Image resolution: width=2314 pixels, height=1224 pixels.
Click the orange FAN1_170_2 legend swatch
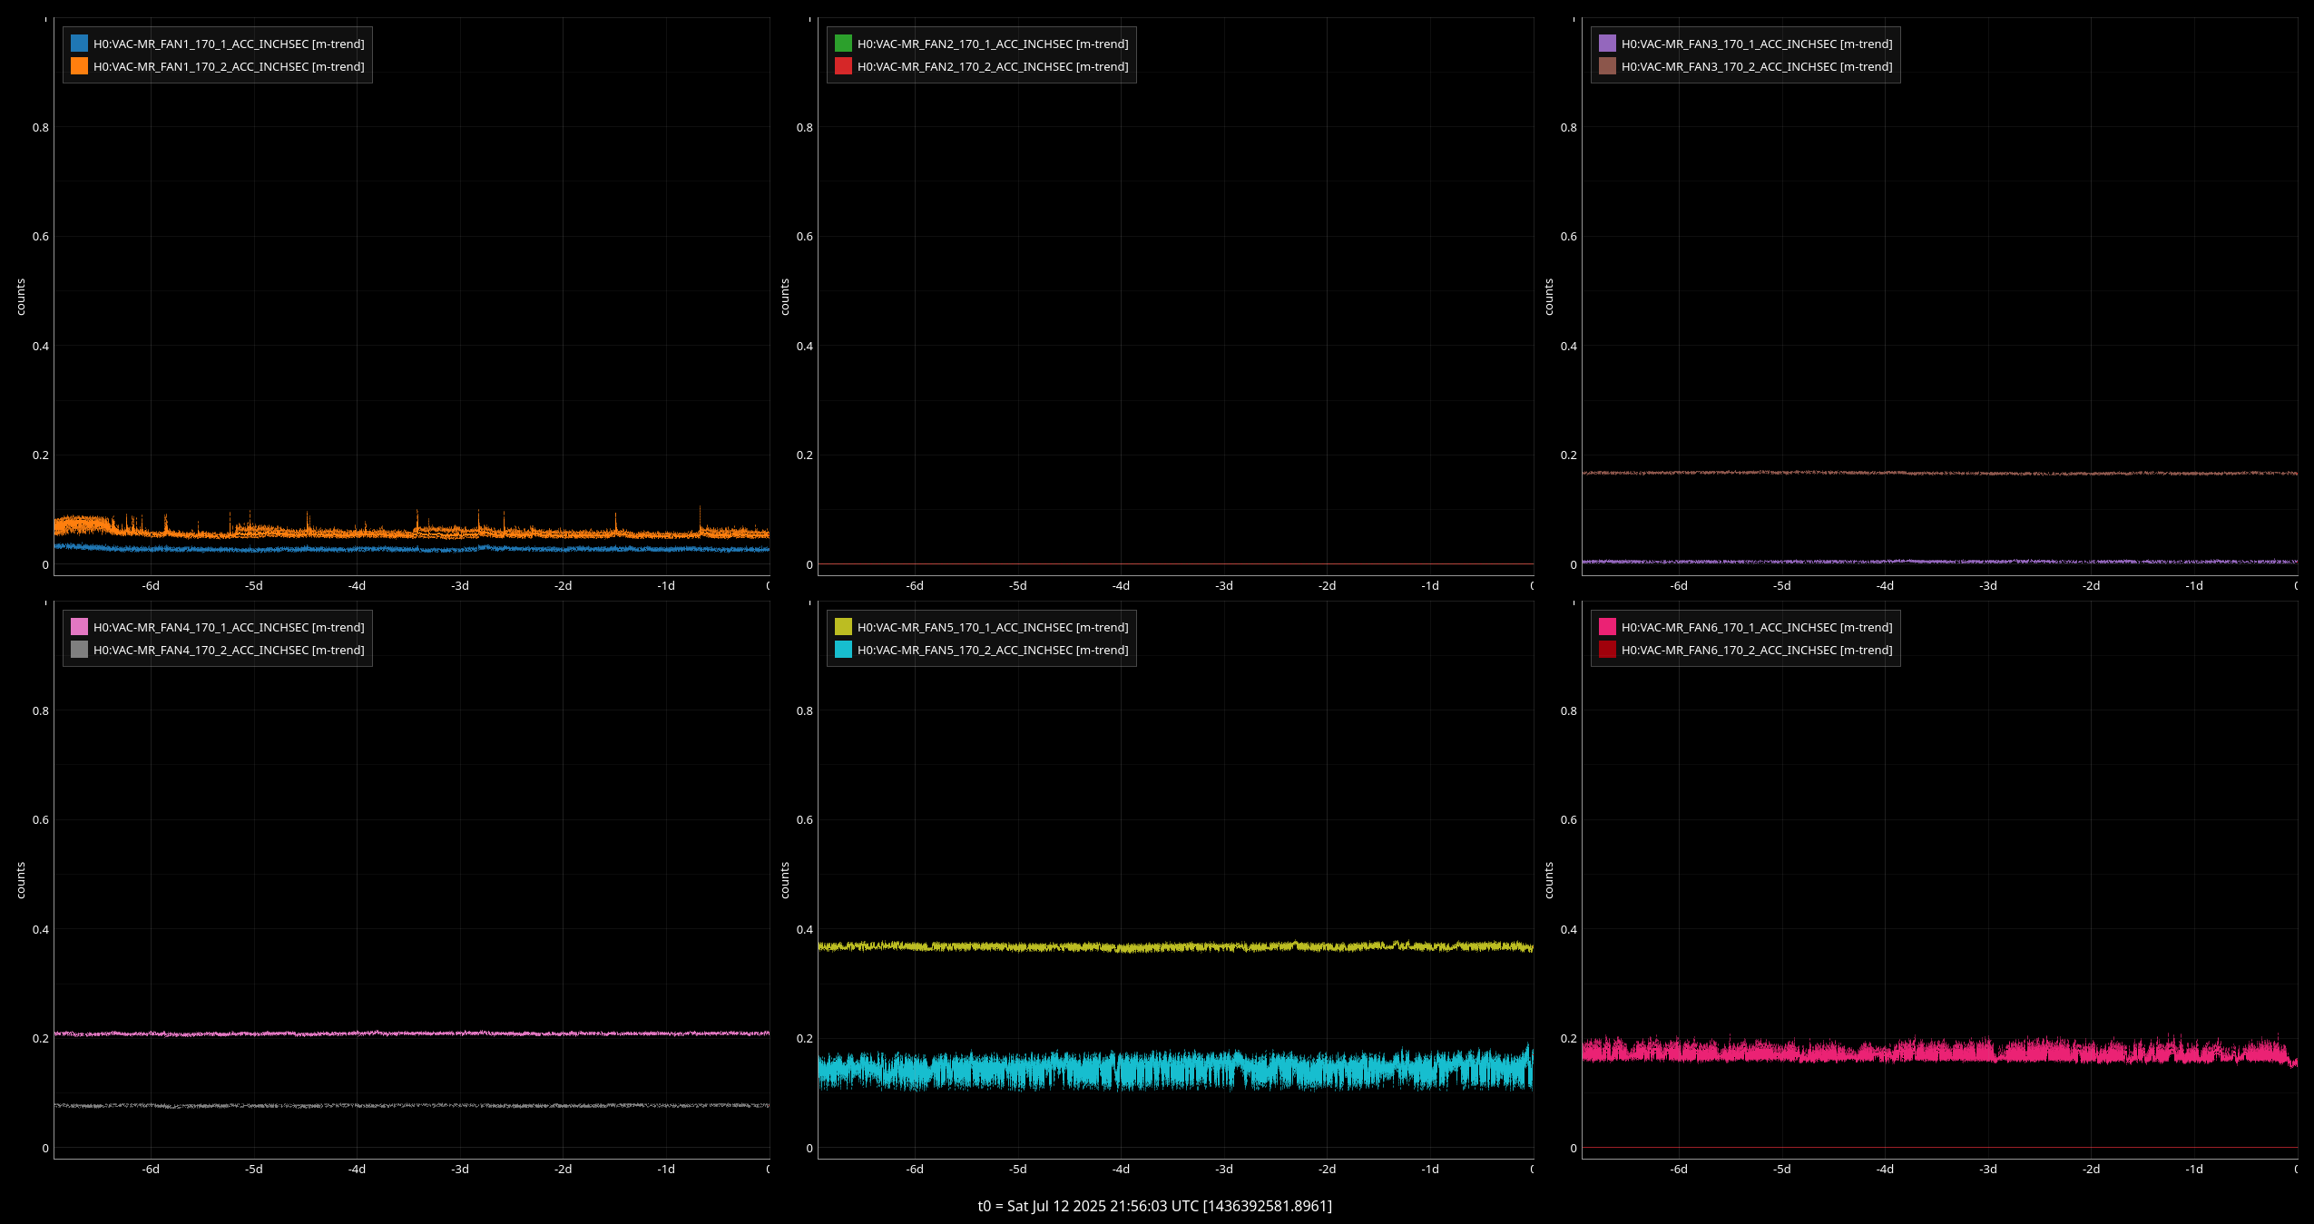tap(80, 66)
